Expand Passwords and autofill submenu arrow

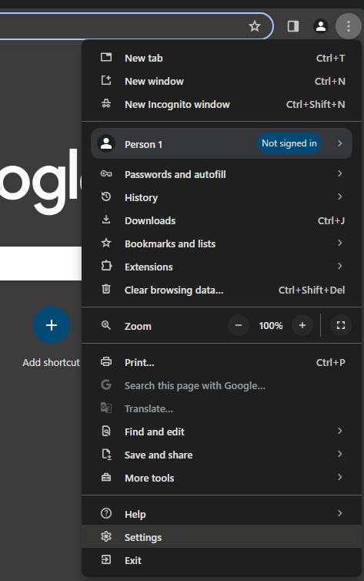click(340, 173)
